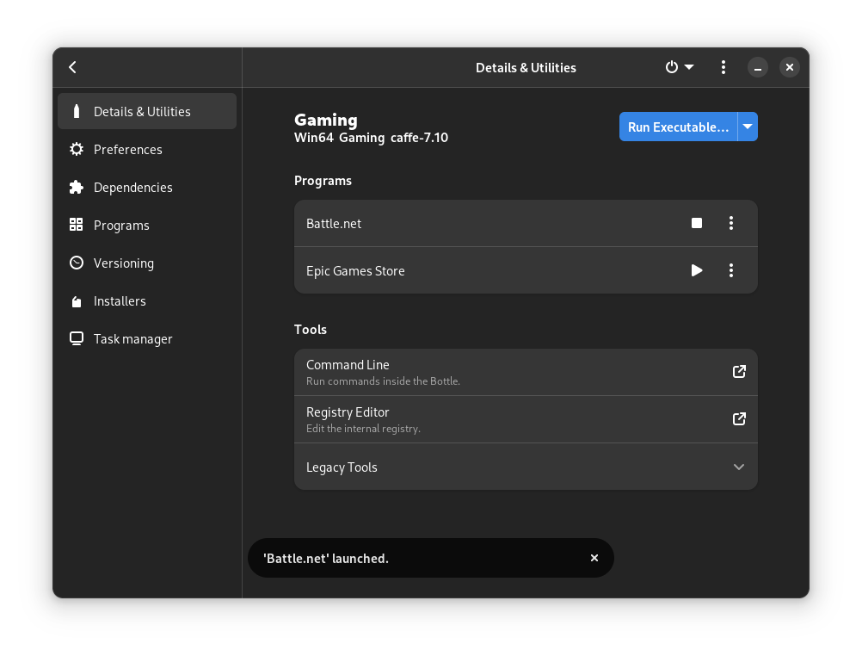
Task: Open Command Line external launch icon
Action: coord(739,372)
